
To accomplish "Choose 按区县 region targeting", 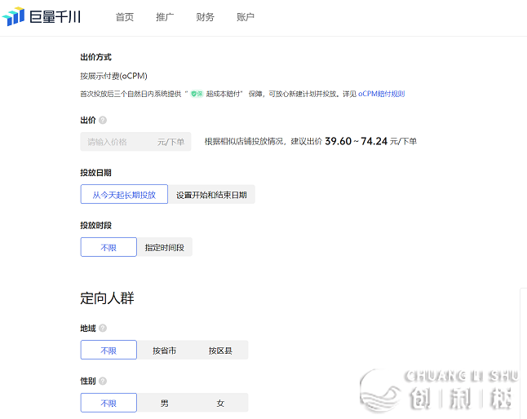I will pos(220,351).
